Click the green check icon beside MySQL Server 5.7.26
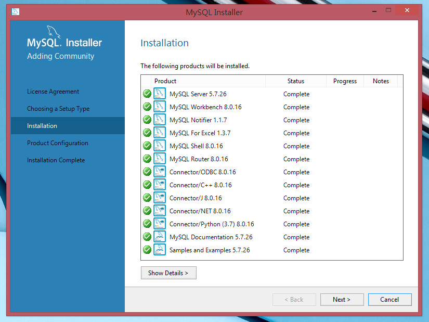 (x=147, y=94)
